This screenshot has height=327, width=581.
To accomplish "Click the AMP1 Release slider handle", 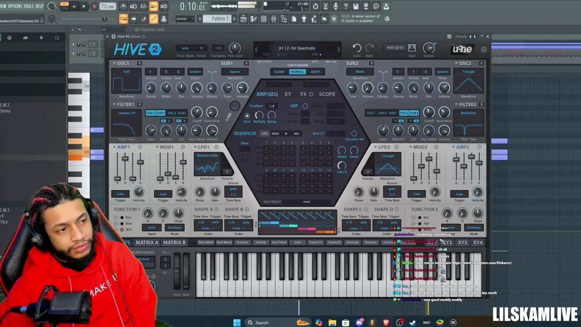I will [140, 162].
